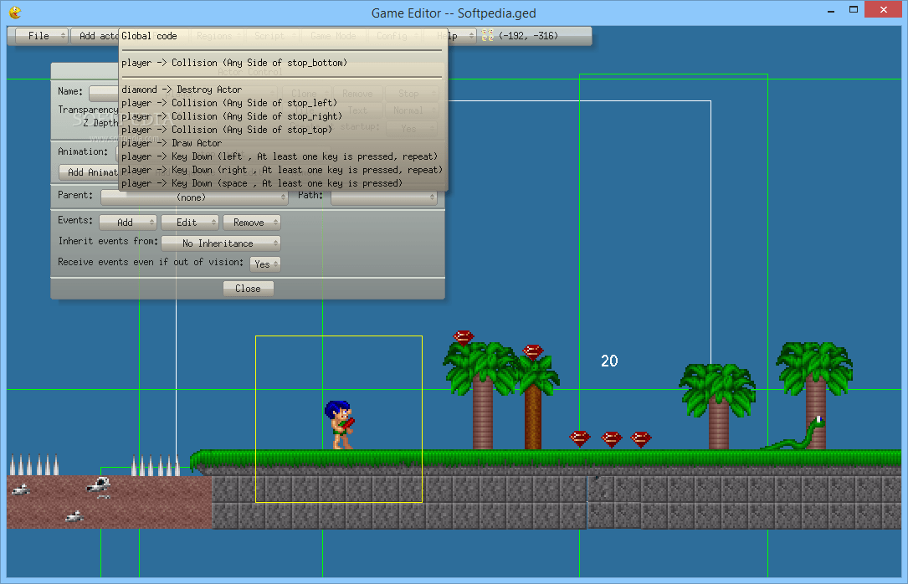908x584 pixels.
Task: Select the caveman player actor
Action: coord(340,425)
